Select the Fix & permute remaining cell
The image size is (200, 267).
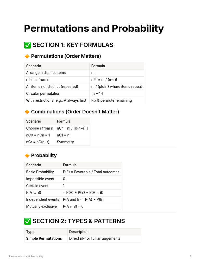[117, 101]
